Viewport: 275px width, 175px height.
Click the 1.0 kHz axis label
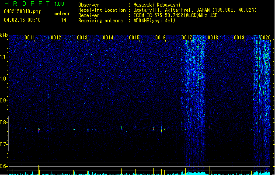pos(3,79)
